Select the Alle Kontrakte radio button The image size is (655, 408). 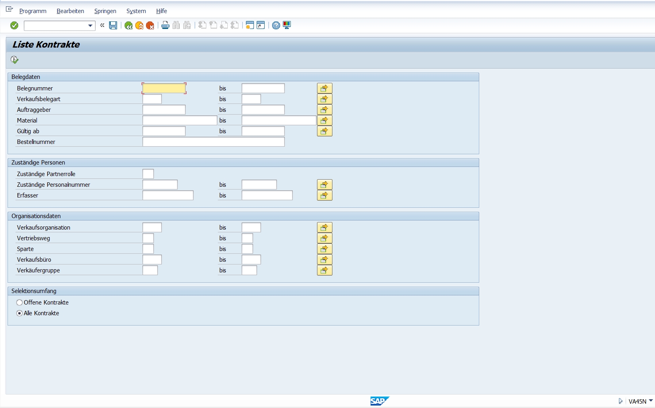coord(19,313)
